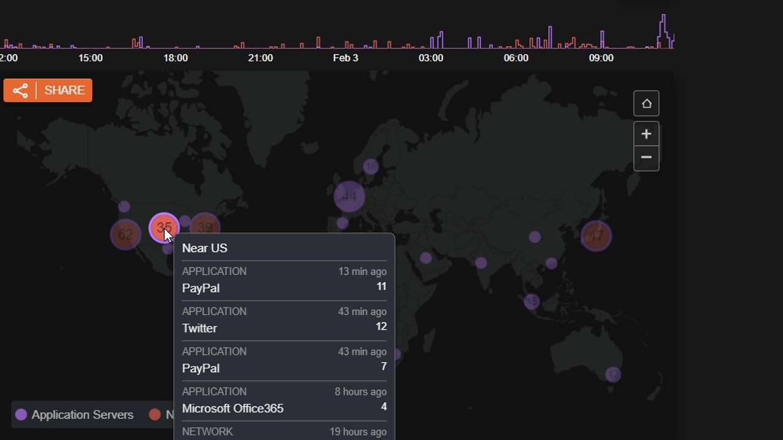Select the Australia cluster labeled 12
This screenshot has height=440, width=783.
[613, 374]
